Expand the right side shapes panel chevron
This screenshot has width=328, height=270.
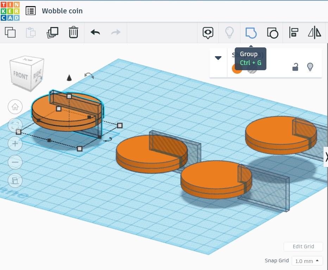326,157
